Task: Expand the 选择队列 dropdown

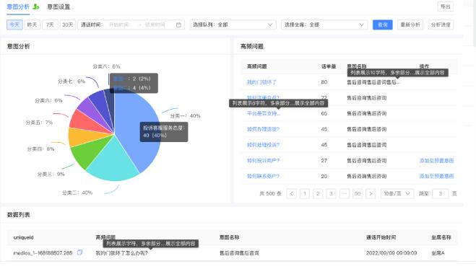Action: (x=233, y=25)
